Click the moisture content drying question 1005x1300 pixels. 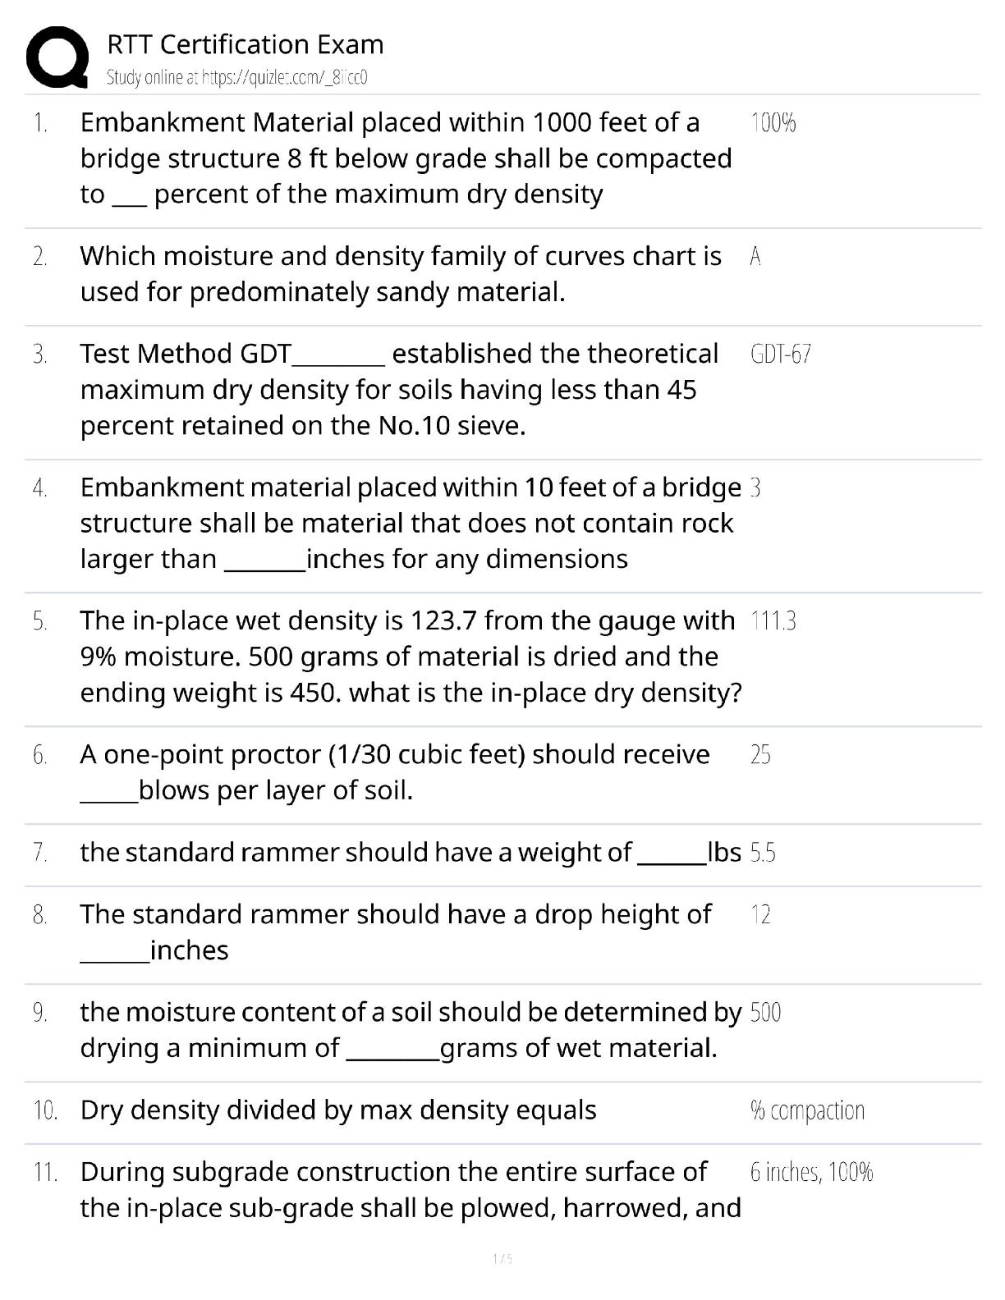click(x=411, y=1030)
